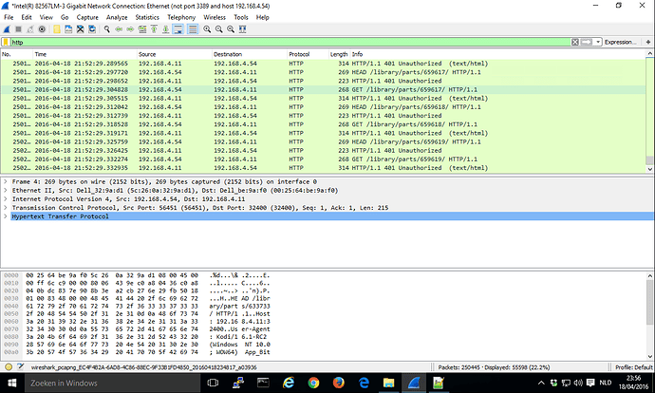Reset text zoom to normal size
Screen dimensions: 655x393
(231, 29)
